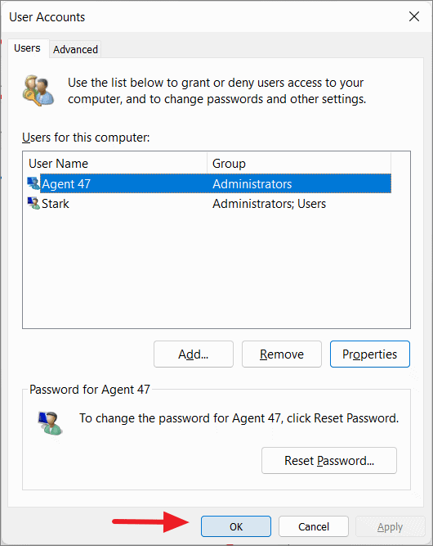This screenshot has height=546, width=433.
Task: Select the Users tab
Action: click(x=28, y=48)
